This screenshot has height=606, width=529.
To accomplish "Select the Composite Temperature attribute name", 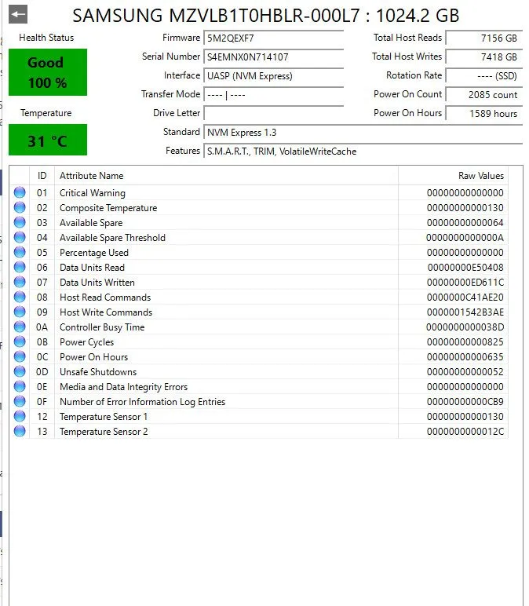I will point(108,208).
